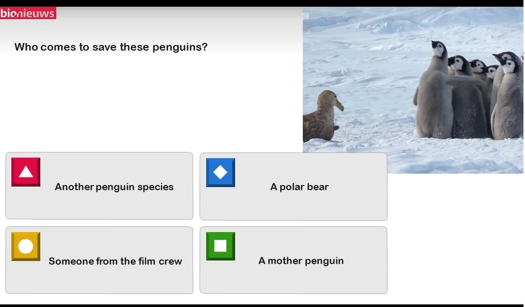The image size is (525, 307).
Task: Click the brown petrel bird in photo
Action: pos(322,116)
